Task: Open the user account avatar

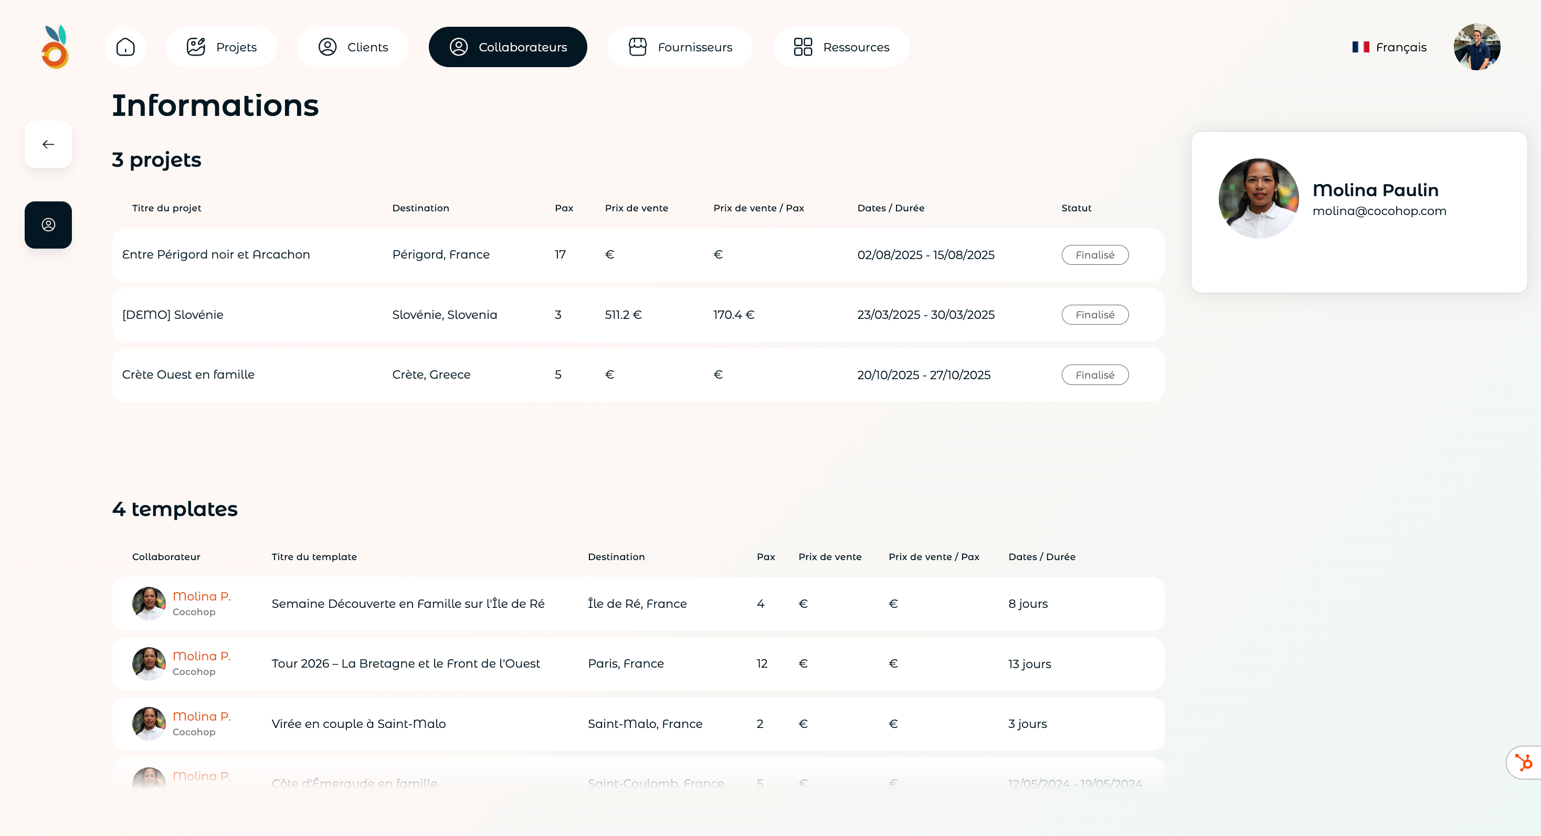Action: 1476,47
